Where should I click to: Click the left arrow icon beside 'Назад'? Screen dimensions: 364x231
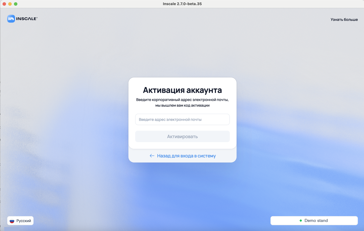(x=152, y=156)
